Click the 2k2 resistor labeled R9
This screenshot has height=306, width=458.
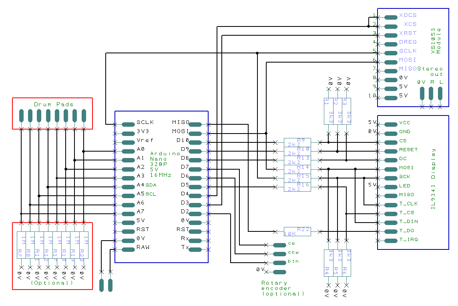point(297,142)
